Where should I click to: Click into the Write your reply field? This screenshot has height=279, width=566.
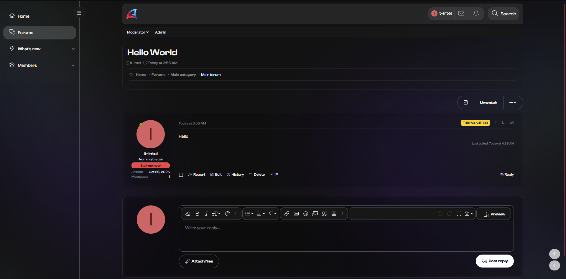click(346, 236)
